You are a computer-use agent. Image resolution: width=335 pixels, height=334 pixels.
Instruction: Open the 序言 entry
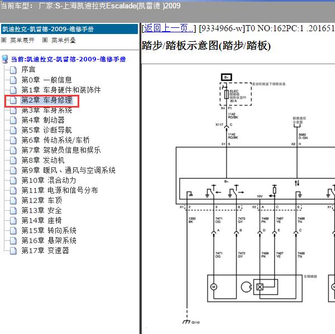(x=28, y=70)
